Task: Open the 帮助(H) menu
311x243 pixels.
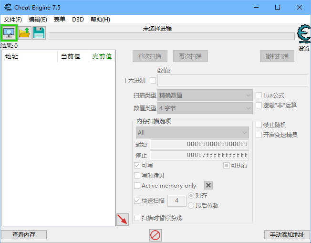Action: [x=100, y=20]
